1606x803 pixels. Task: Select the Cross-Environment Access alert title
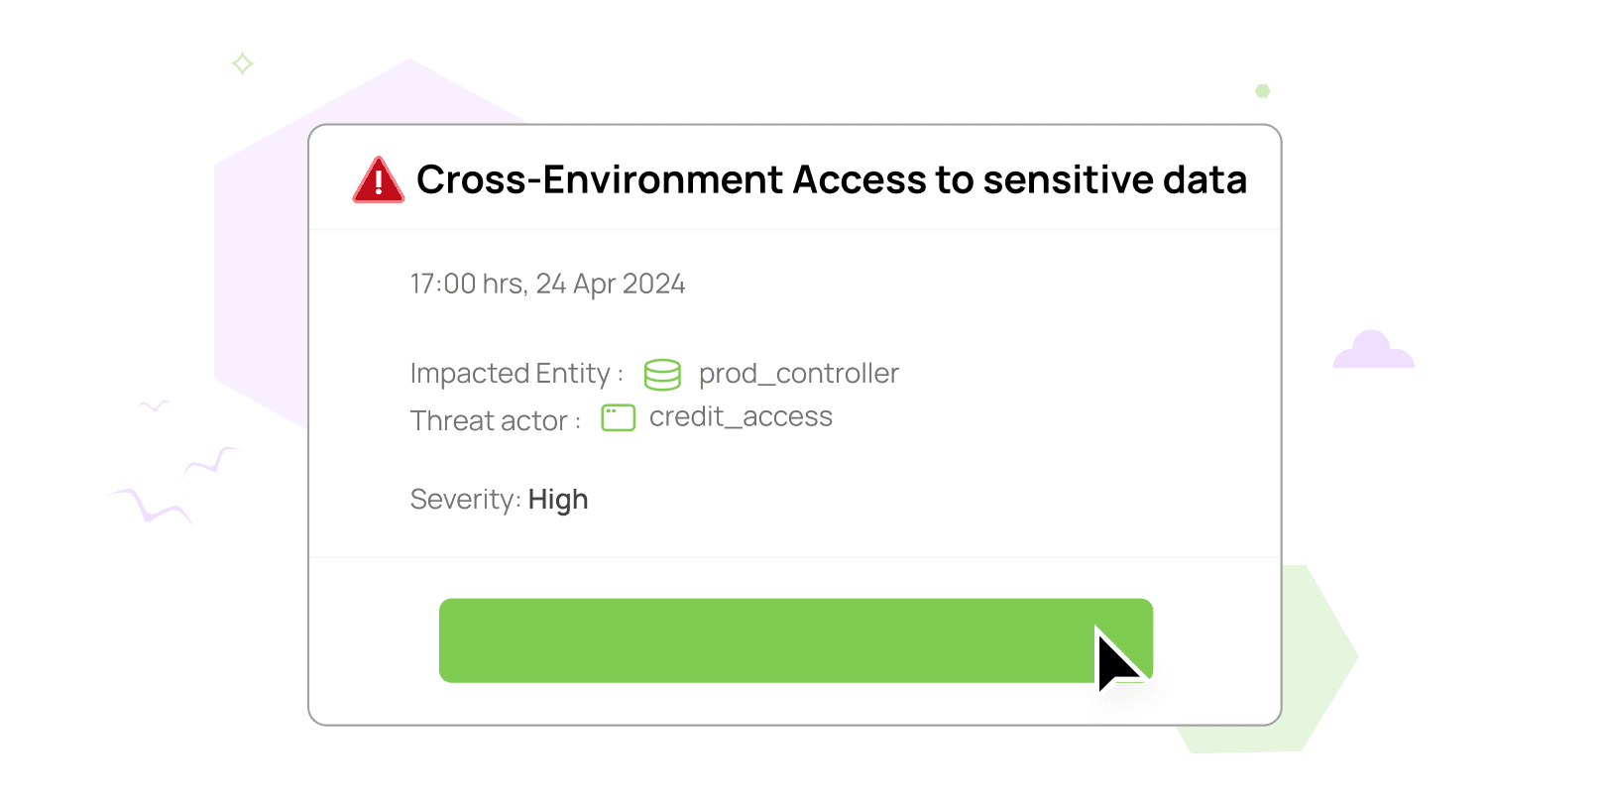pos(831,180)
